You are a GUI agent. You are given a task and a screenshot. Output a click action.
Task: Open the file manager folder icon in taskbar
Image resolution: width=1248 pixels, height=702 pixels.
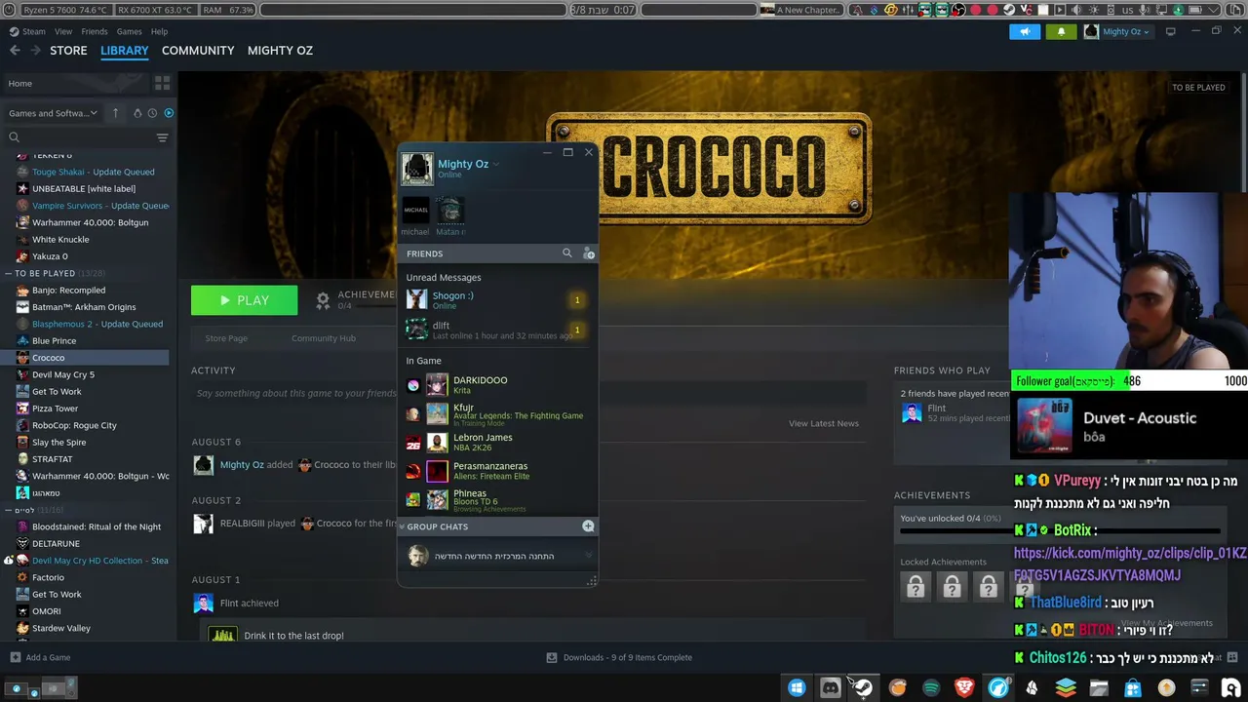pyautogui.click(x=1099, y=687)
